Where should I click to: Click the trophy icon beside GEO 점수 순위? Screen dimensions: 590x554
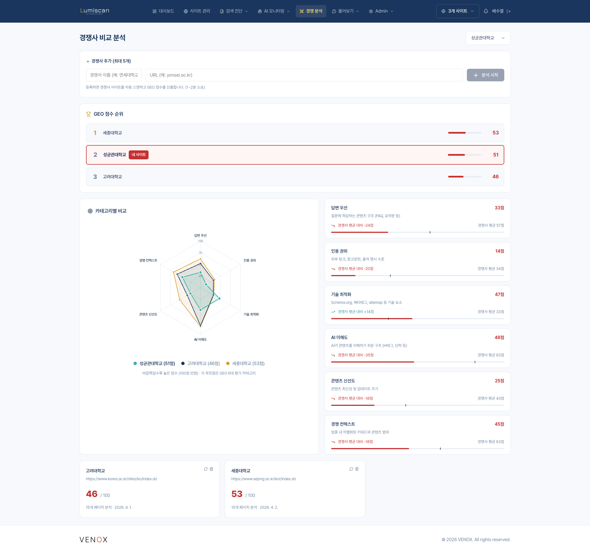pyautogui.click(x=89, y=114)
